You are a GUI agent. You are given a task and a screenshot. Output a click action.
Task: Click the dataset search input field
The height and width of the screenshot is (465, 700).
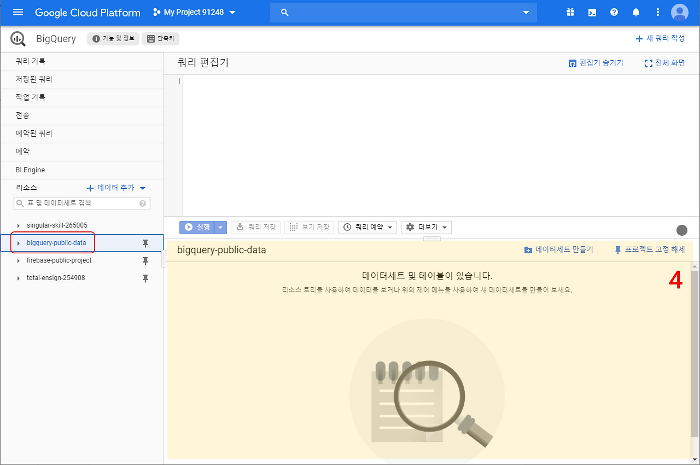click(79, 203)
